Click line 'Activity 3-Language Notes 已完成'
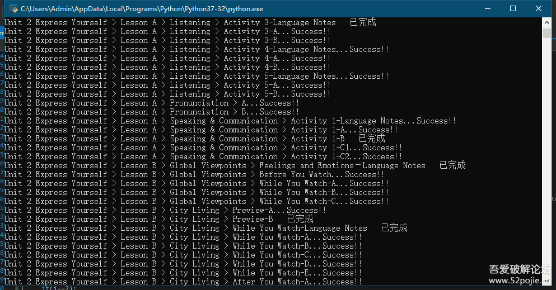 (x=190, y=22)
